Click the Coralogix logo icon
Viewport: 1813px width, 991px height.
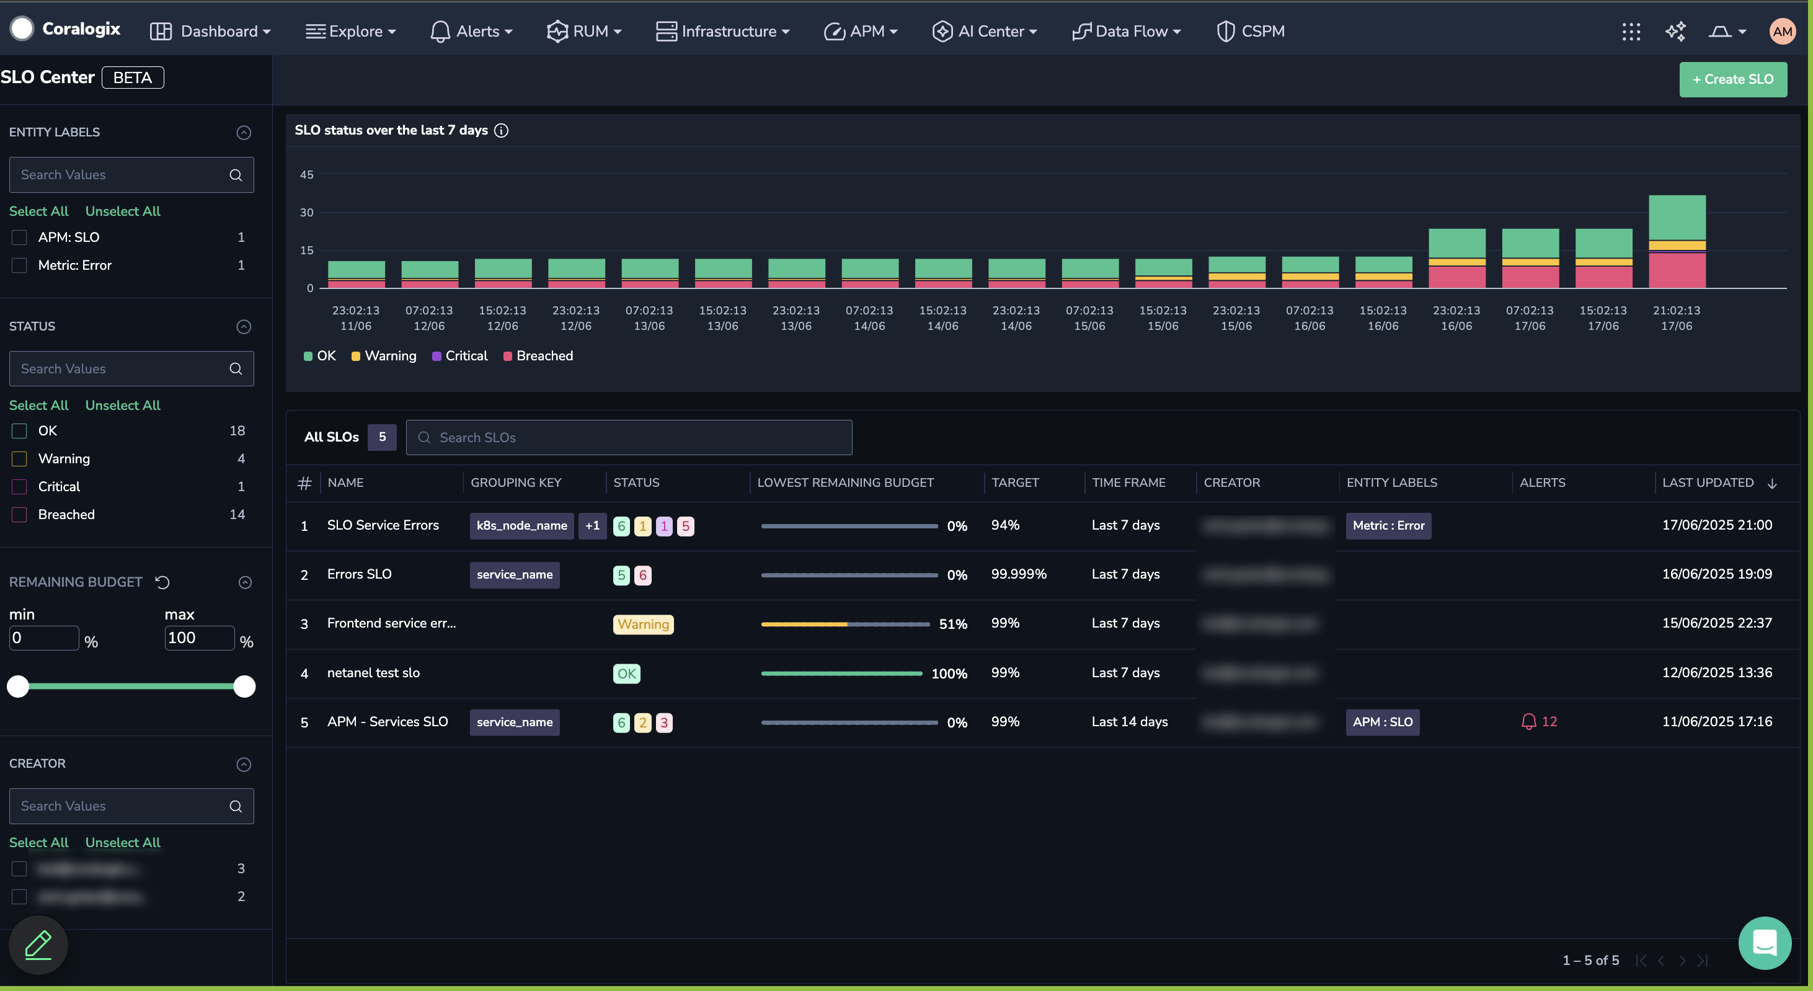(22, 30)
